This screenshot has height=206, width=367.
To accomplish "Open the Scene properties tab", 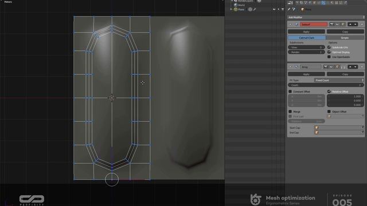I will click(306, 2).
